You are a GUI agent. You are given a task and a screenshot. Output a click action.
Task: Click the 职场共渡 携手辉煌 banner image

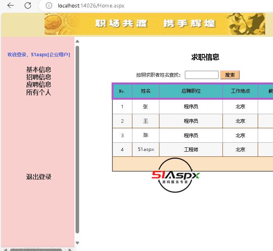coord(155,24)
